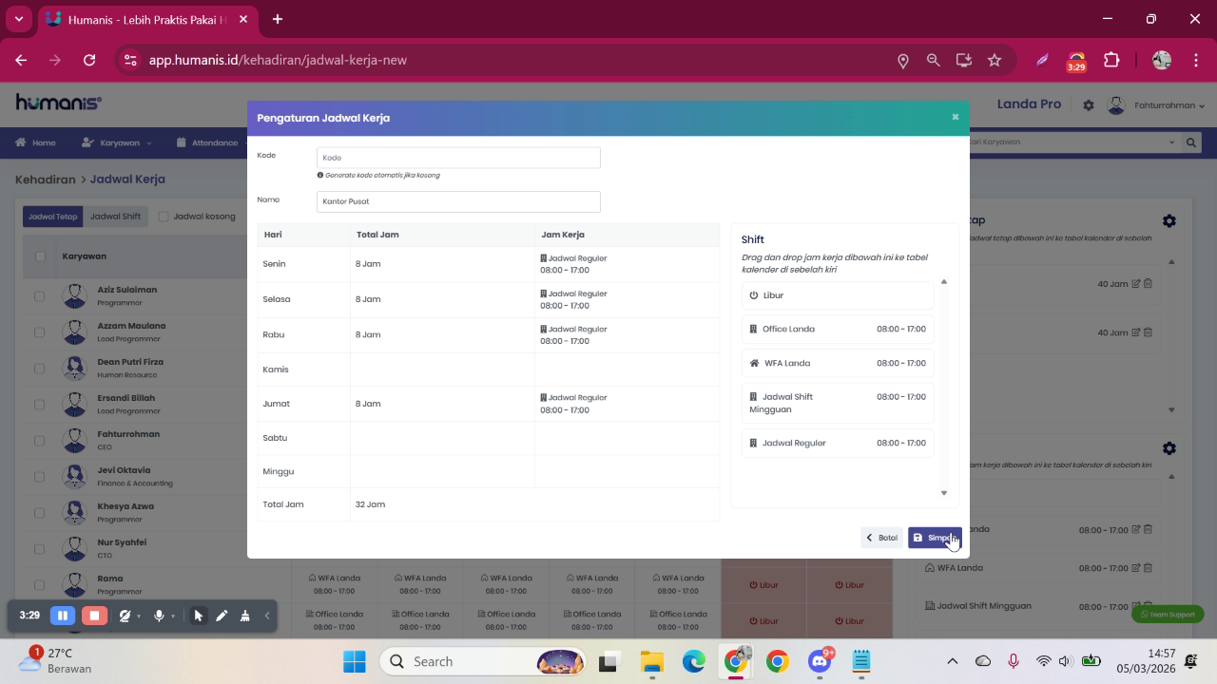This screenshot has width=1217, height=684.
Task: Tick the select-all checkbox beside Karyawan header
Action: coord(40,256)
